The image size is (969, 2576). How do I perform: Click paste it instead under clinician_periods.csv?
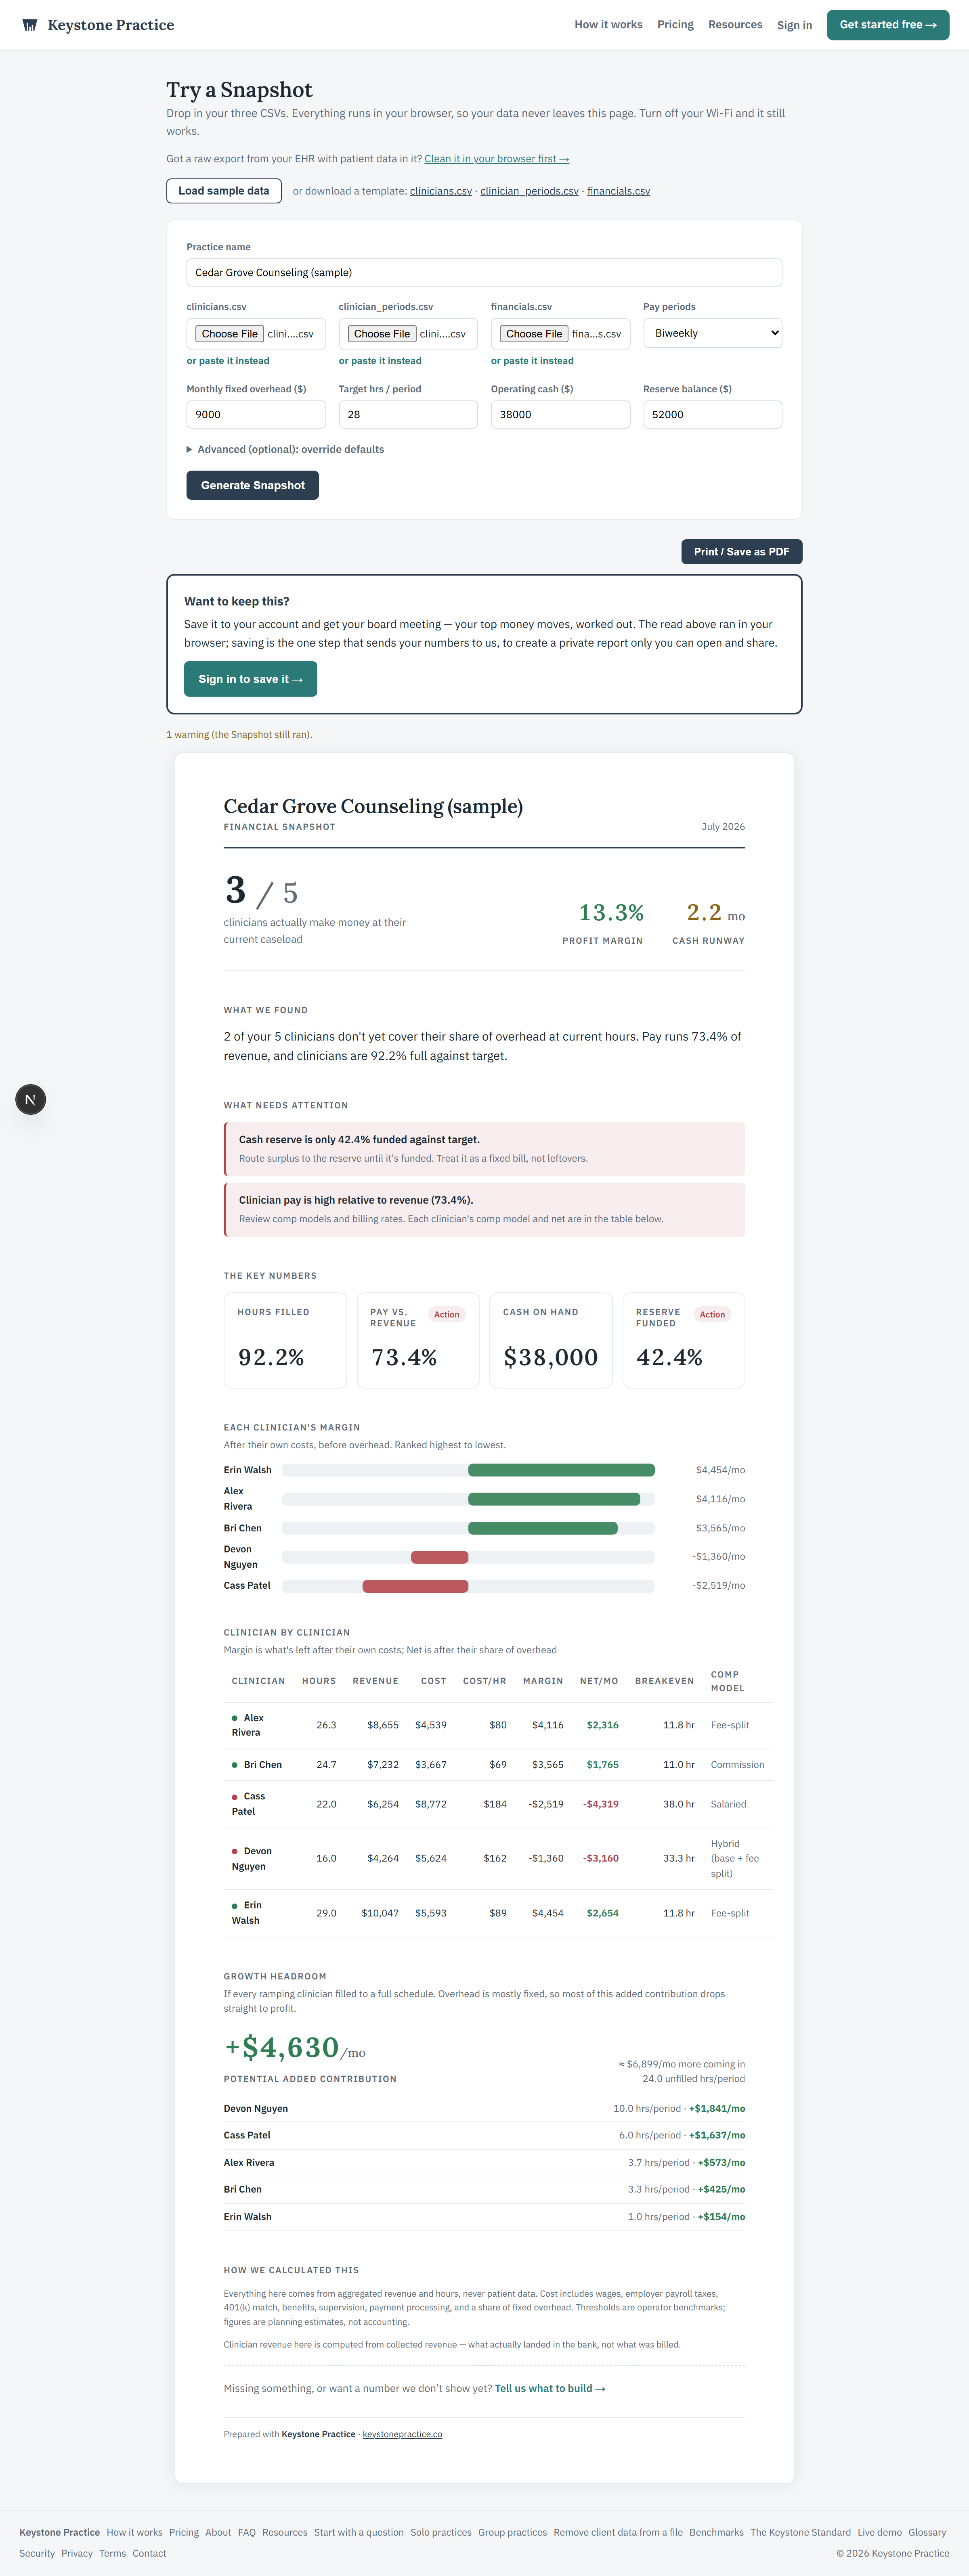pyautogui.click(x=380, y=361)
